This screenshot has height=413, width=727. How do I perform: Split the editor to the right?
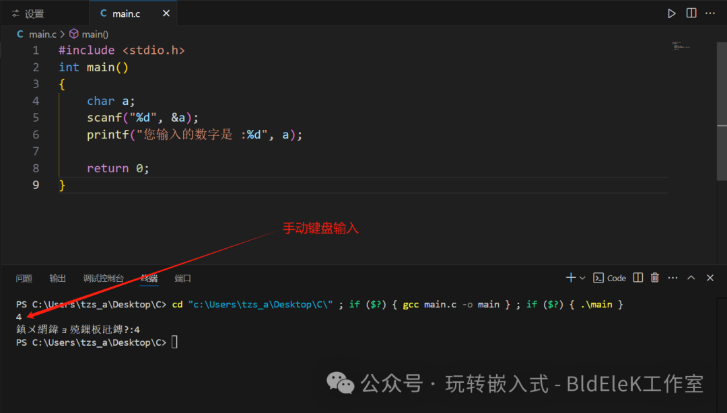pyautogui.click(x=691, y=13)
